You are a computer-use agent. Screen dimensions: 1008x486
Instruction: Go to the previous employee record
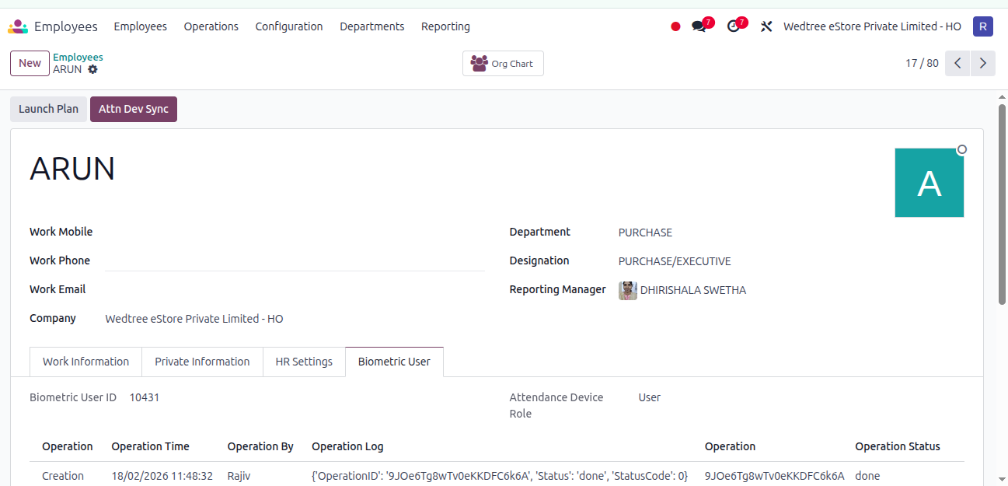click(x=957, y=64)
